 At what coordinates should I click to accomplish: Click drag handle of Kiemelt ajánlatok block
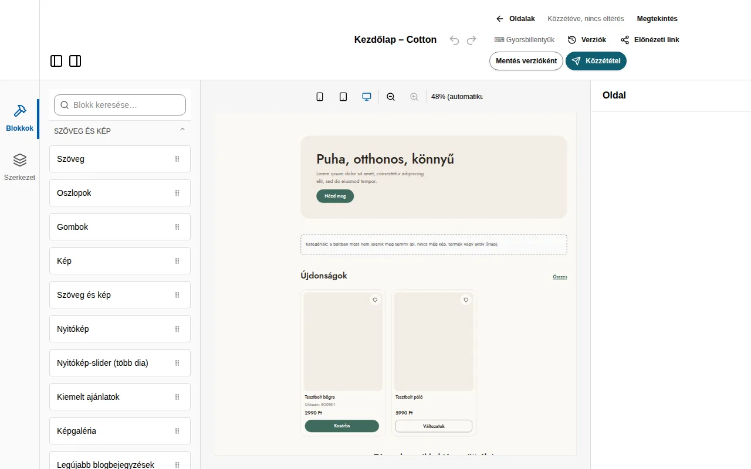point(177,397)
